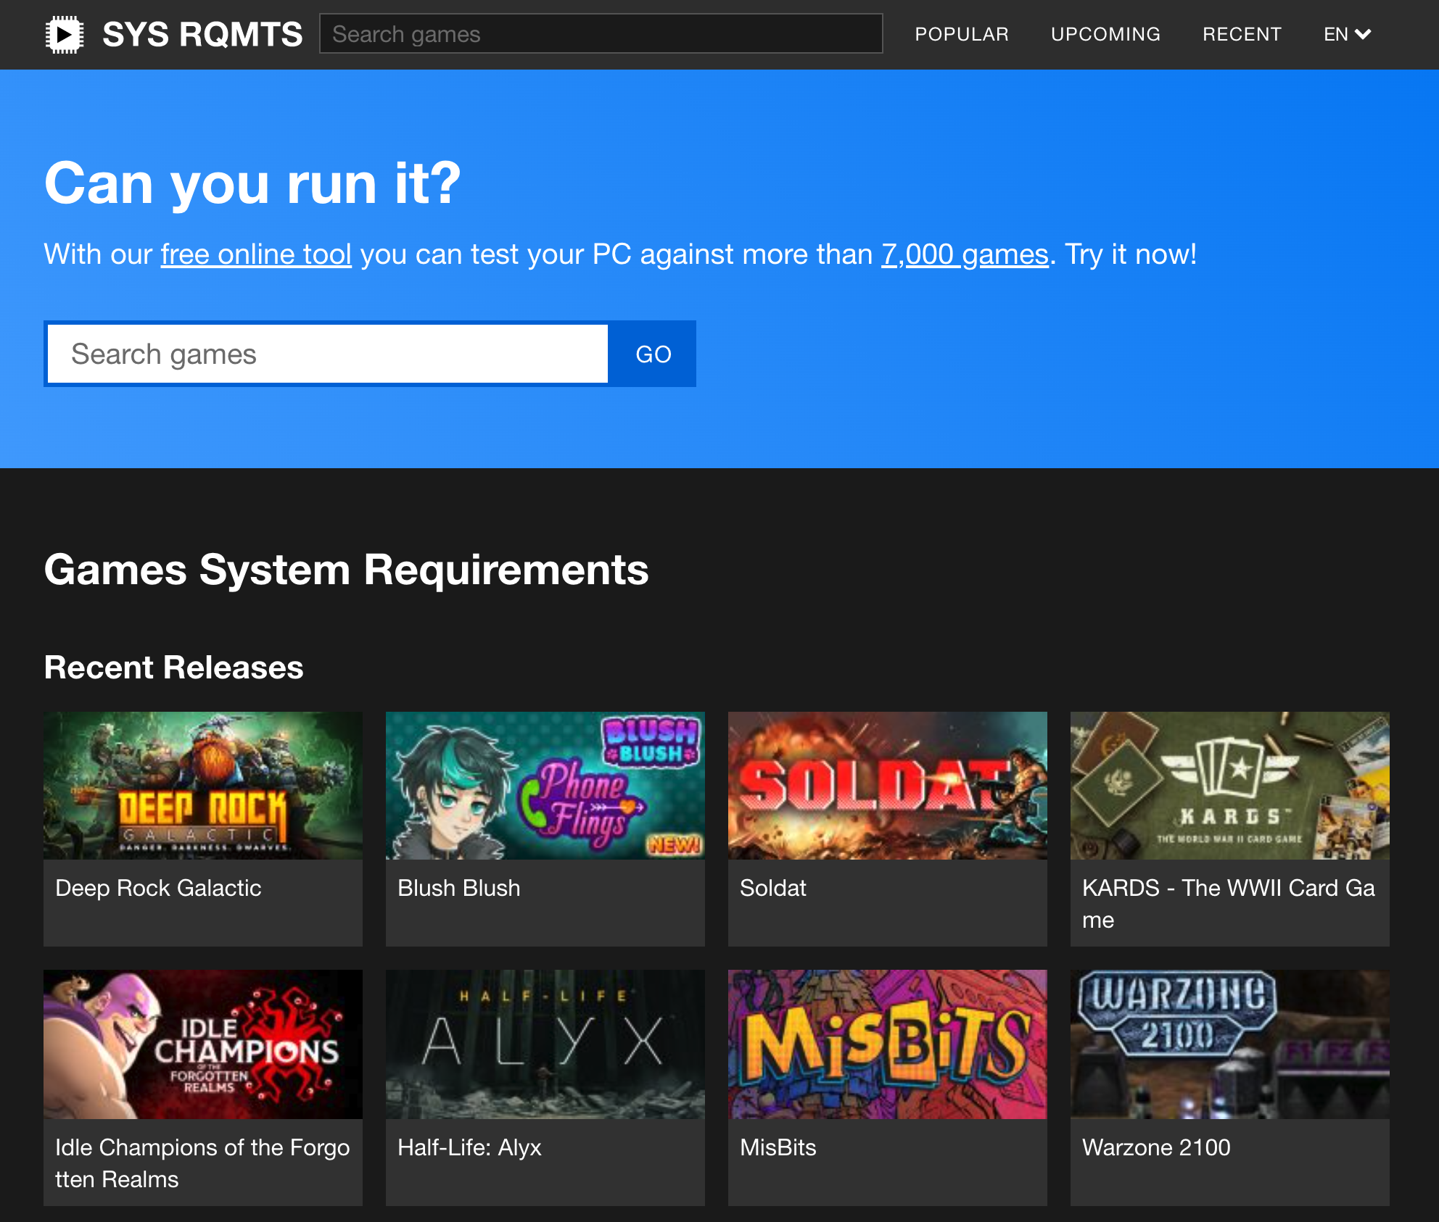Select Idle Champions of the Forgotten Realms
The height and width of the screenshot is (1222, 1439).
coord(202,1044)
